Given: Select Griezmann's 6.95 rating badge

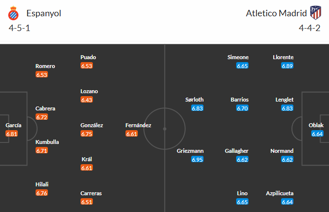Looking at the screenshot, I should coord(198,159).
